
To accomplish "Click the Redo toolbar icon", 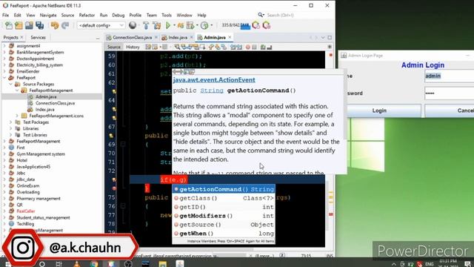I will click(x=65, y=26).
